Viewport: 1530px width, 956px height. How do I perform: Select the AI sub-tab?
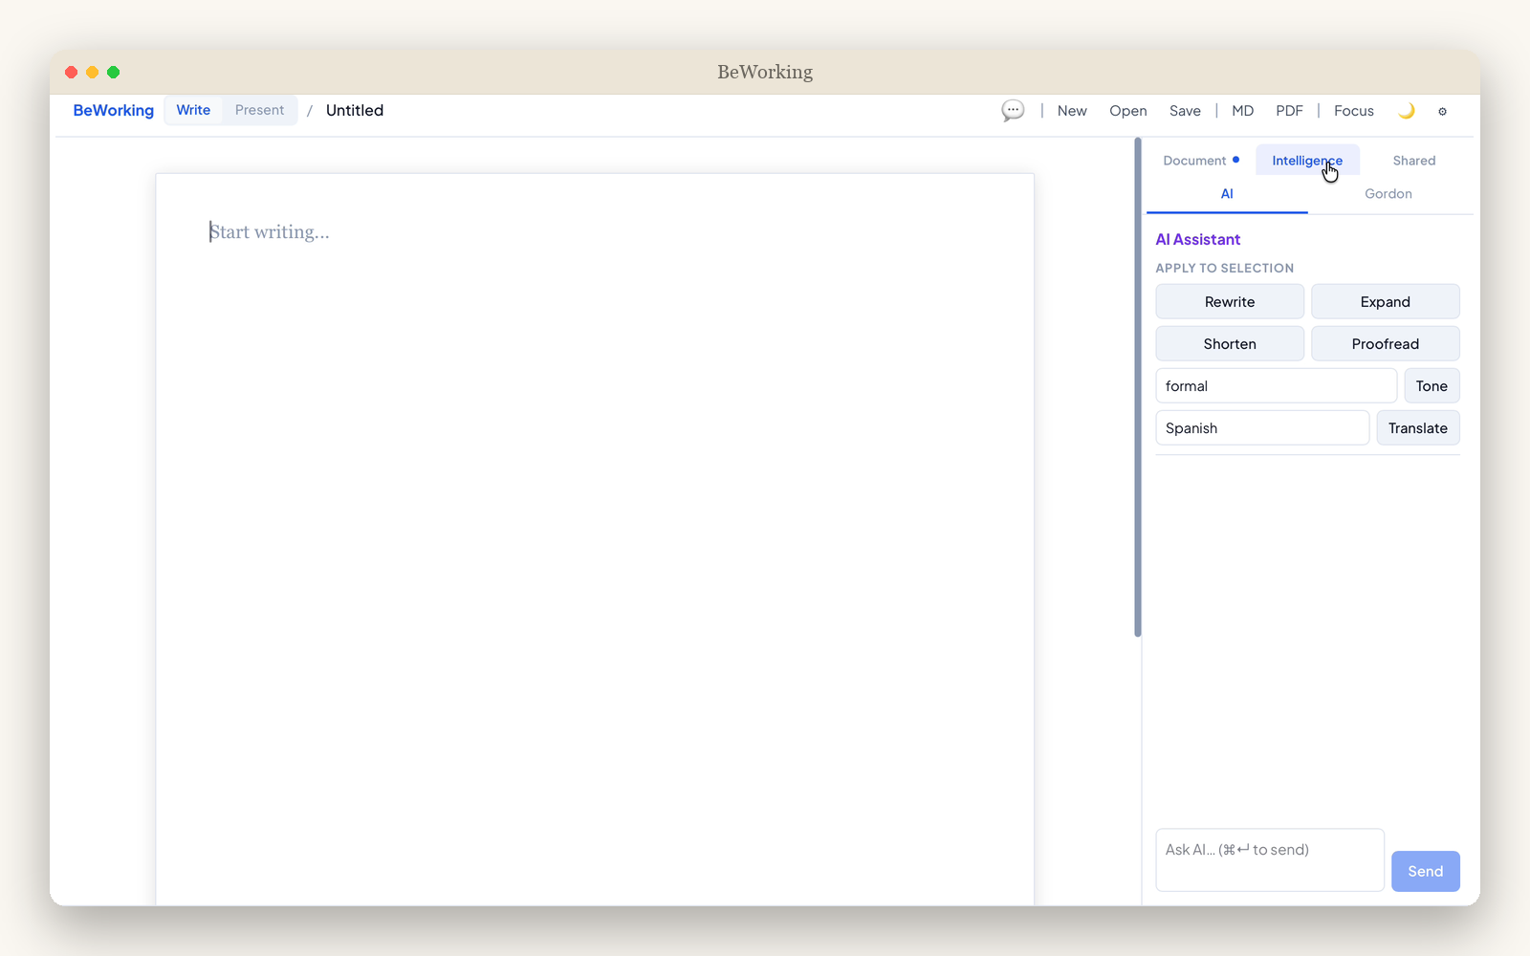click(x=1227, y=194)
